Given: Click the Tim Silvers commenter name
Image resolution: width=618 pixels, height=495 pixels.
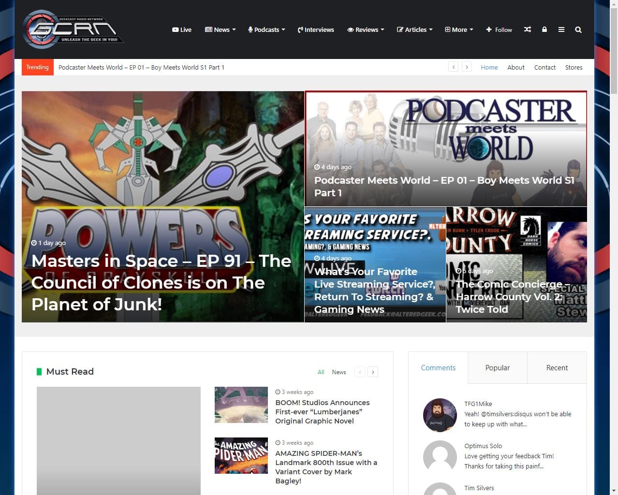Looking at the screenshot, I should point(479,488).
